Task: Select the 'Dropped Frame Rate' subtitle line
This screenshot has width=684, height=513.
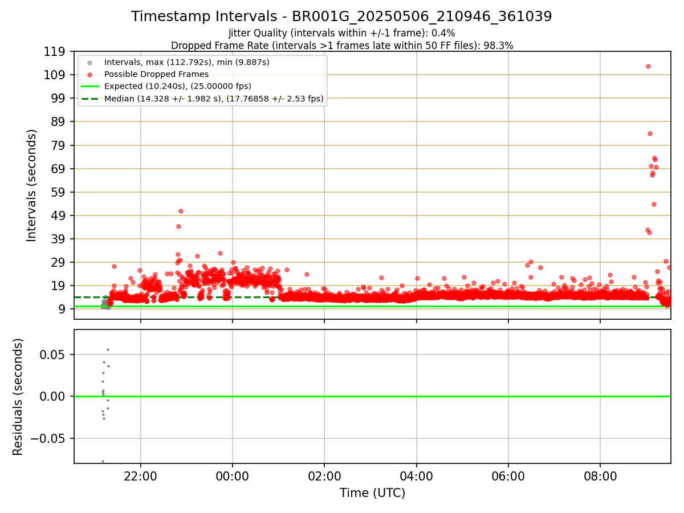Action: [342, 46]
